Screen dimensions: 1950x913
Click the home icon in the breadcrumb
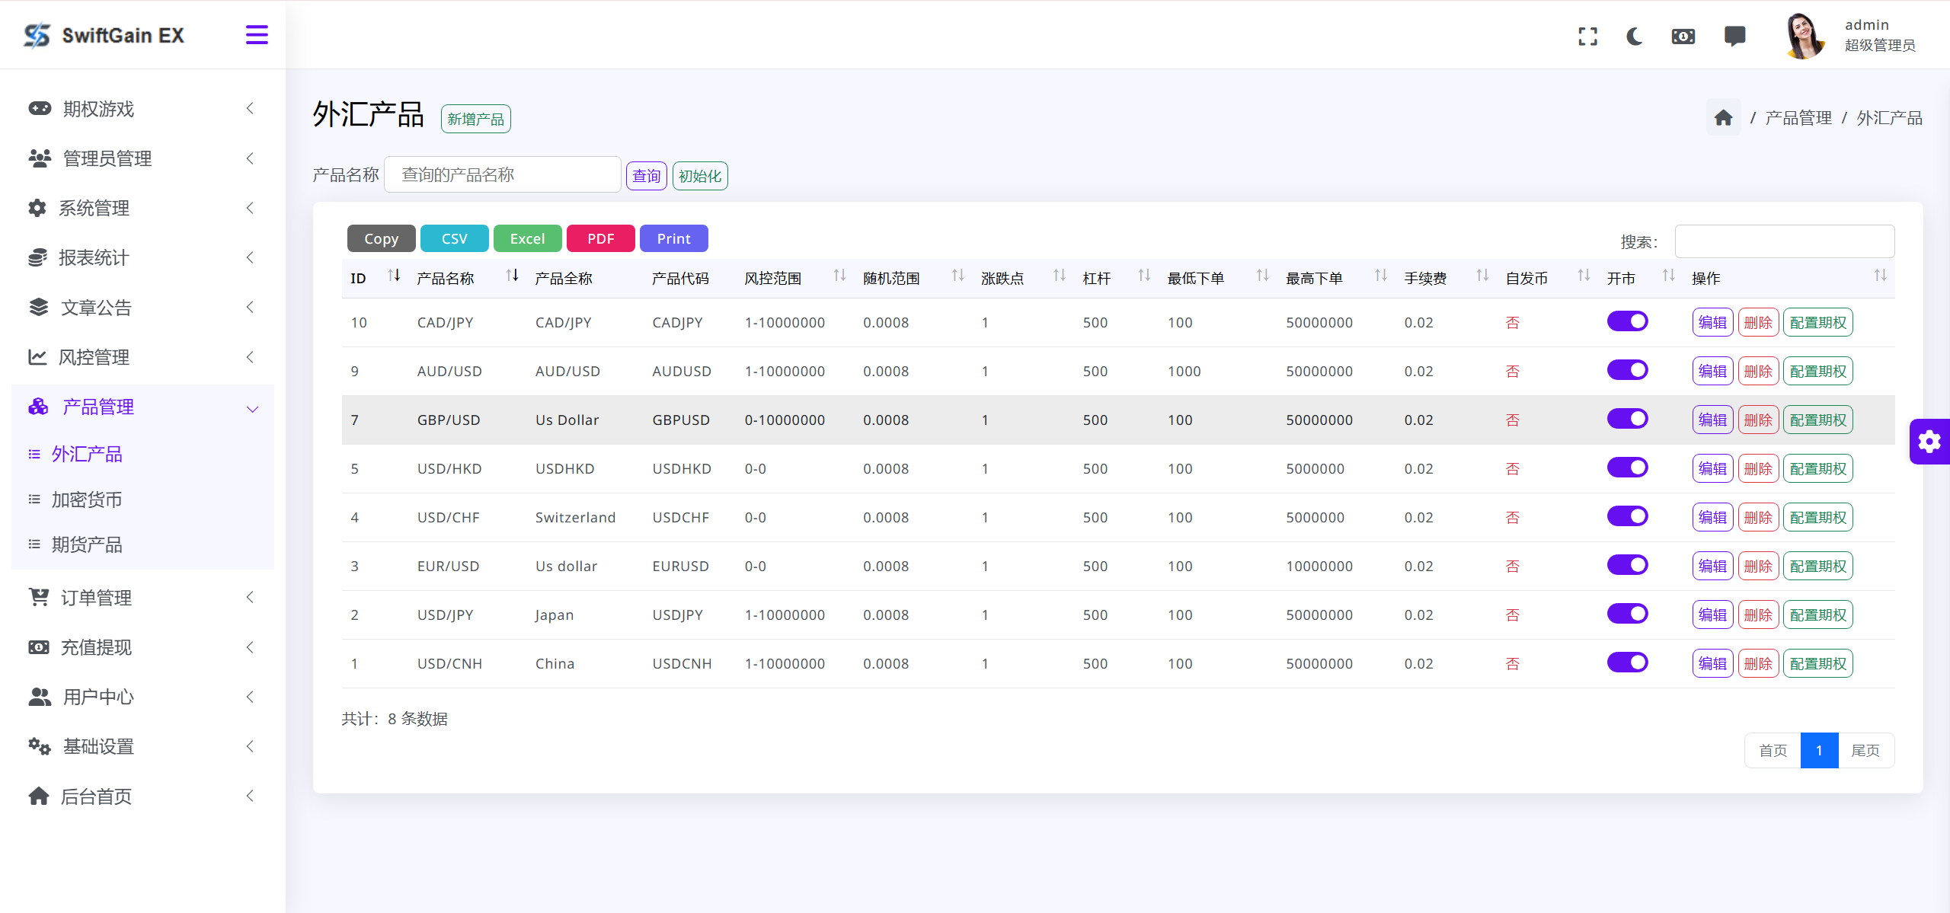click(x=1724, y=117)
